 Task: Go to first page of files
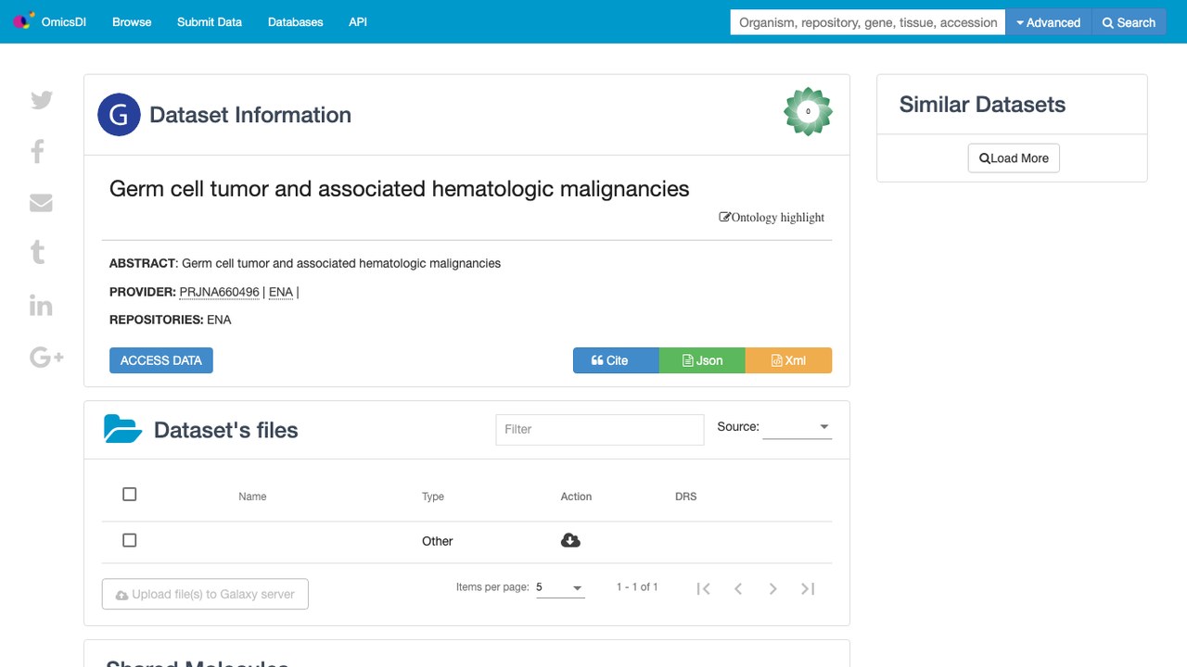click(x=703, y=588)
